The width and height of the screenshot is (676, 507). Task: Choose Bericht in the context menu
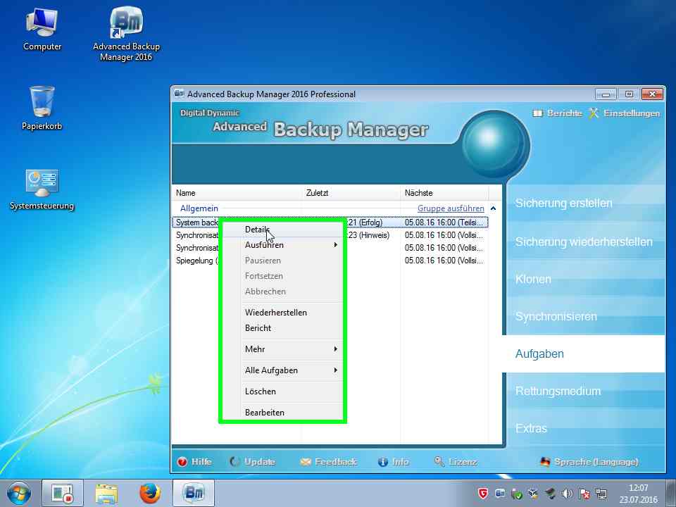pos(283,328)
